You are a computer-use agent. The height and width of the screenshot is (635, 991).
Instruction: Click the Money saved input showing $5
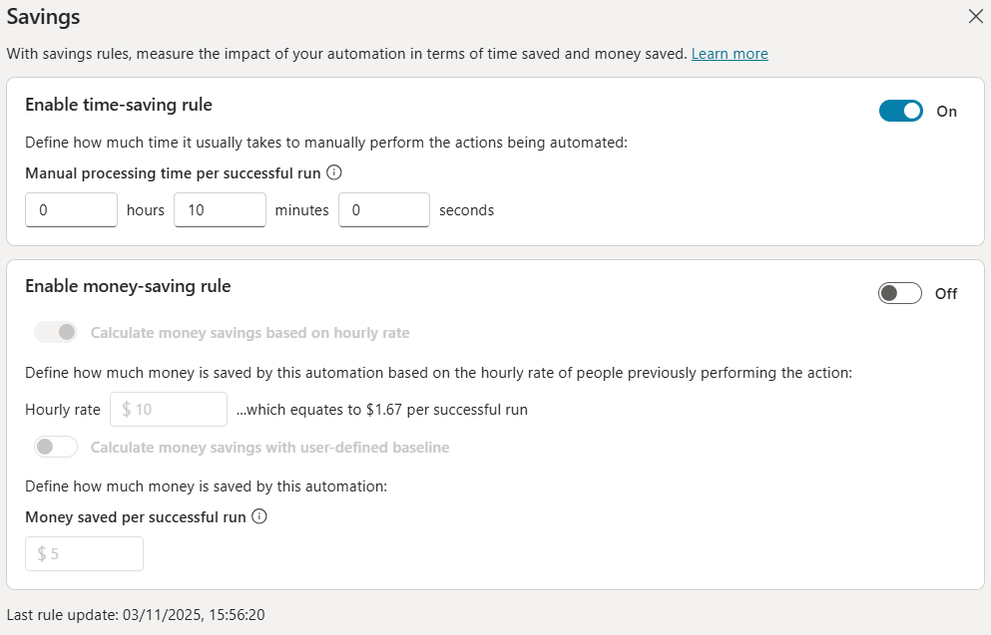tap(84, 553)
